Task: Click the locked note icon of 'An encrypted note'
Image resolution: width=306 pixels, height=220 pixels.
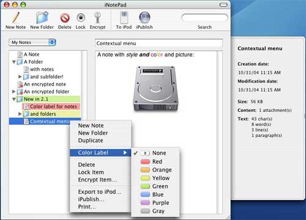Action: (20, 84)
